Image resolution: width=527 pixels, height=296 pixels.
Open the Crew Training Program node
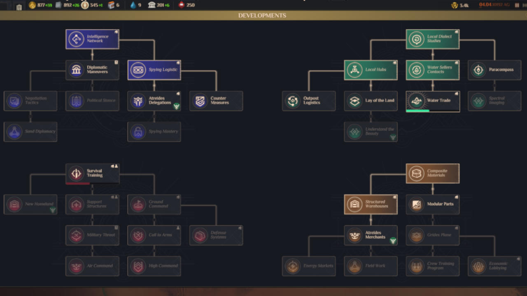click(433, 266)
